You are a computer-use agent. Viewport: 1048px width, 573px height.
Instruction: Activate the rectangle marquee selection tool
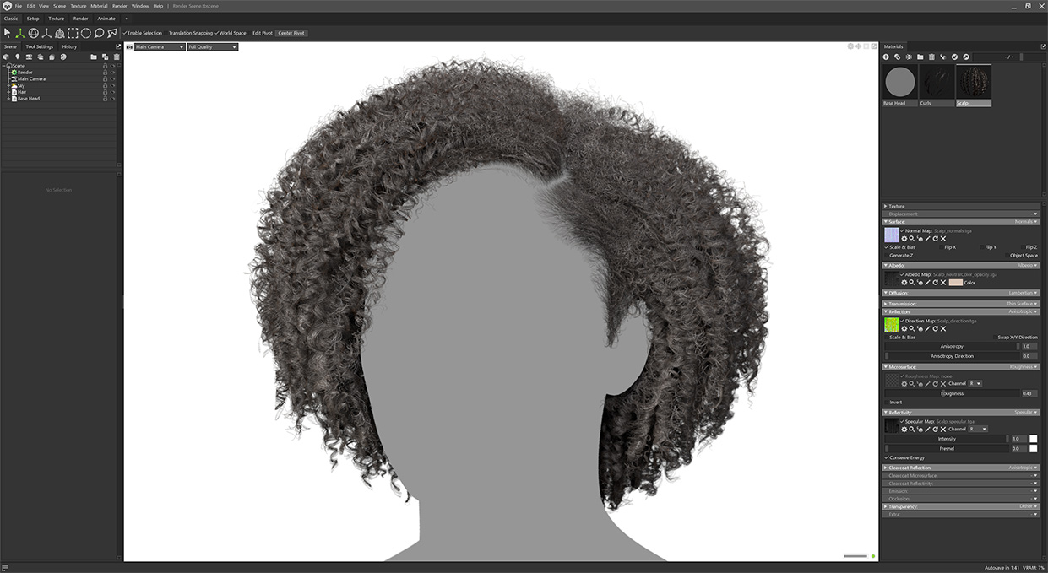point(72,32)
